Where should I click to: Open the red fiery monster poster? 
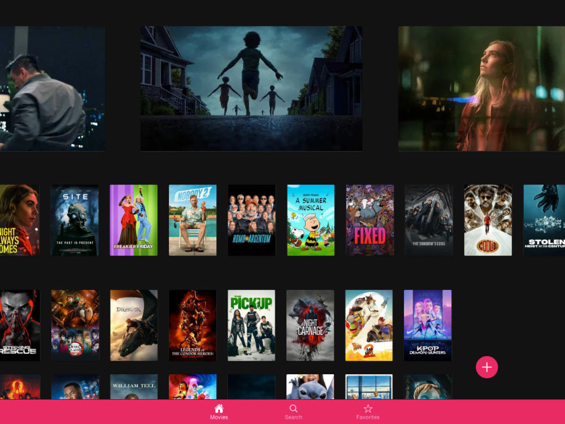20,387
